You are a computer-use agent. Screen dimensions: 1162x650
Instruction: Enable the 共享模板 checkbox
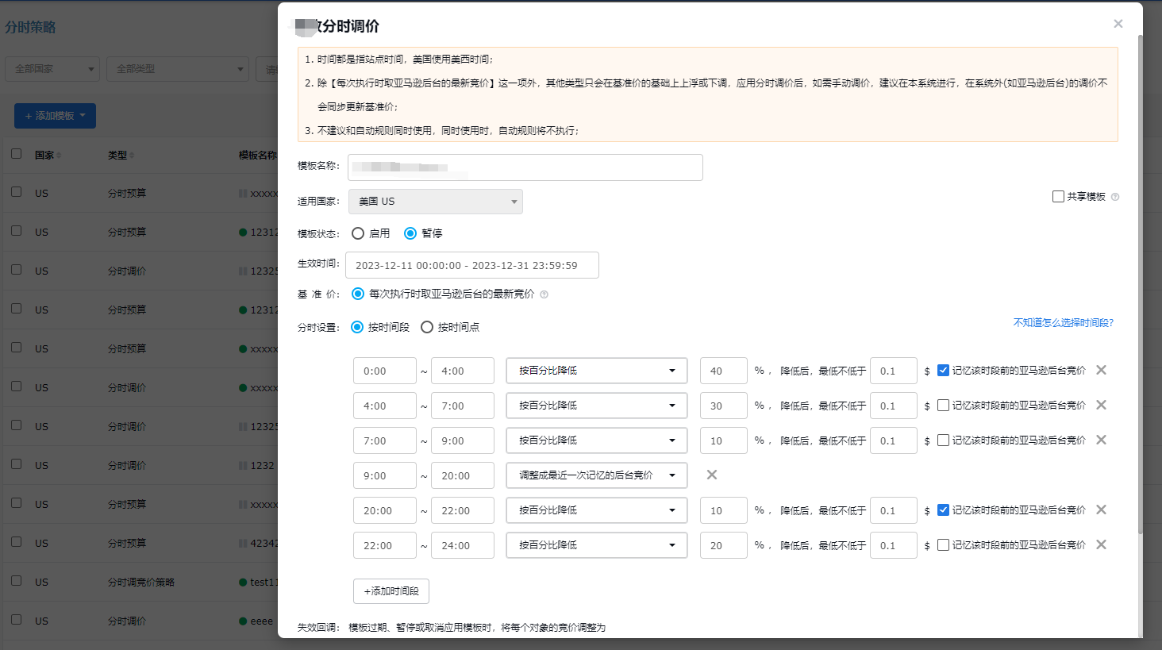tap(1058, 196)
